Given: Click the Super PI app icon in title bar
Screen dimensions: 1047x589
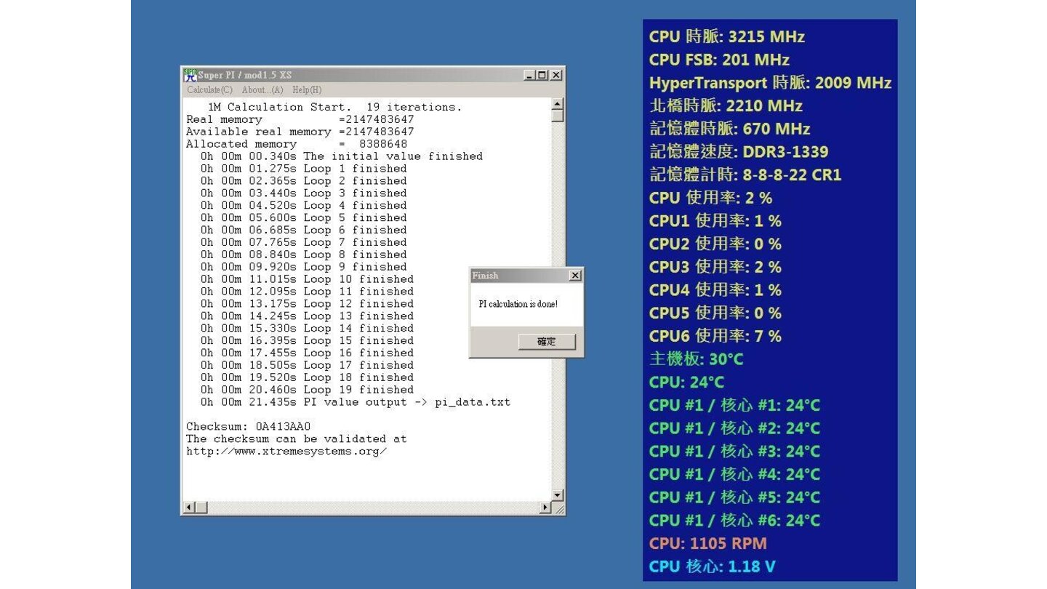Looking at the screenshot, I should (190, 75).
